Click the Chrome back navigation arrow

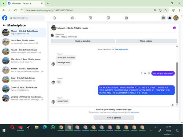(4, 10)
